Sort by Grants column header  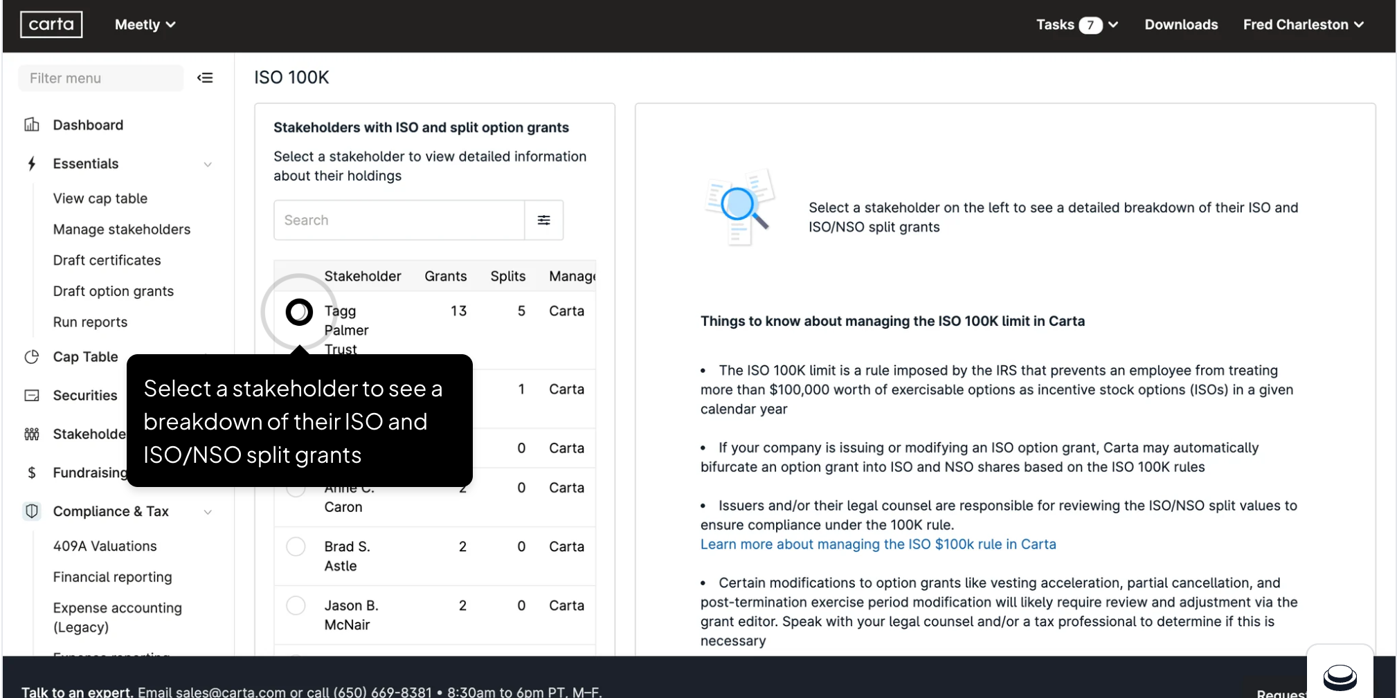tap(446, 276)
